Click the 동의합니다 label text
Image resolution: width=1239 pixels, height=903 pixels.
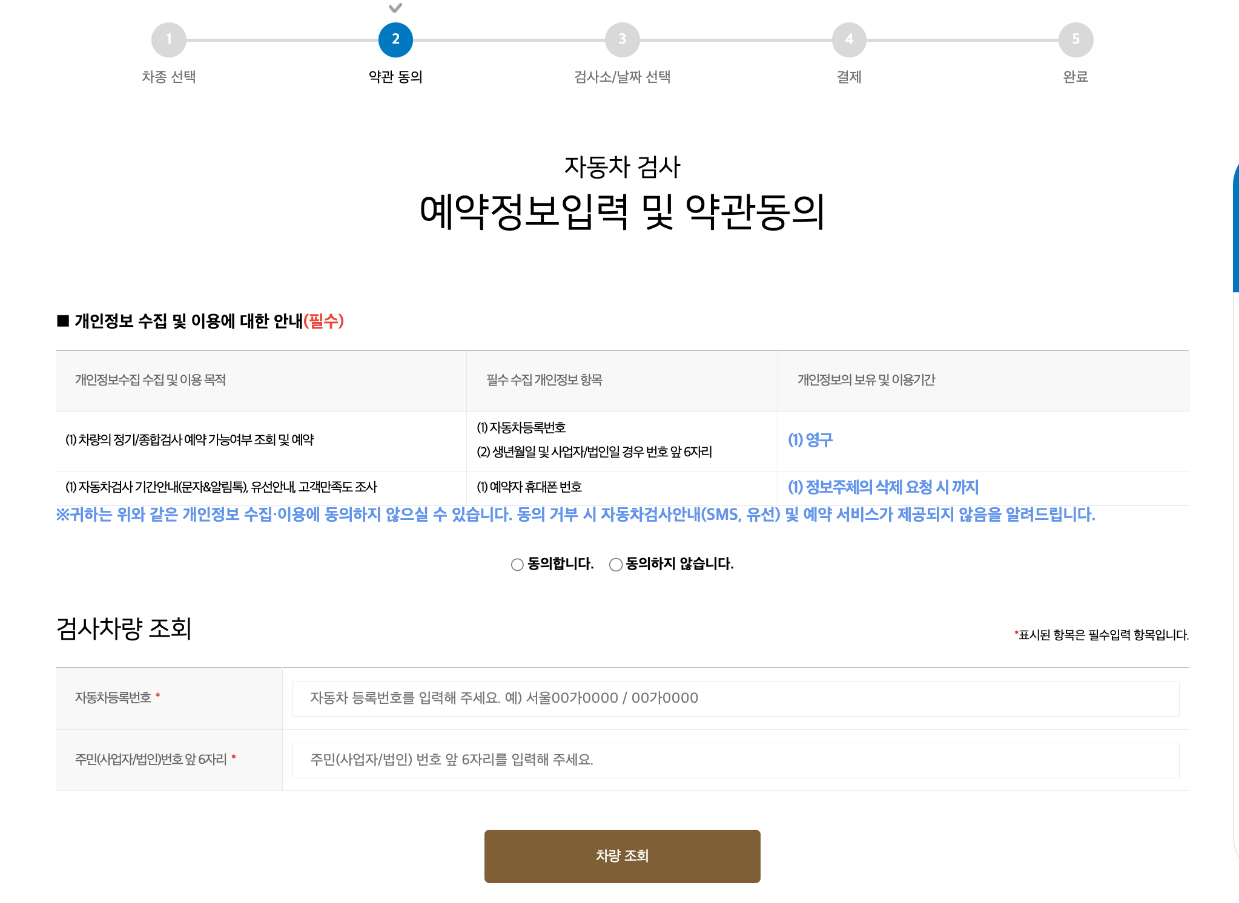[560, 564]
